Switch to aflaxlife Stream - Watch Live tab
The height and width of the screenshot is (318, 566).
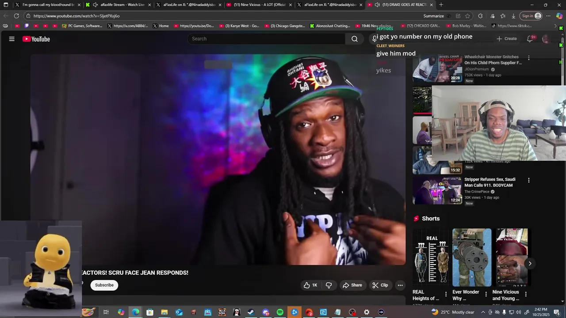pos(119,5)
